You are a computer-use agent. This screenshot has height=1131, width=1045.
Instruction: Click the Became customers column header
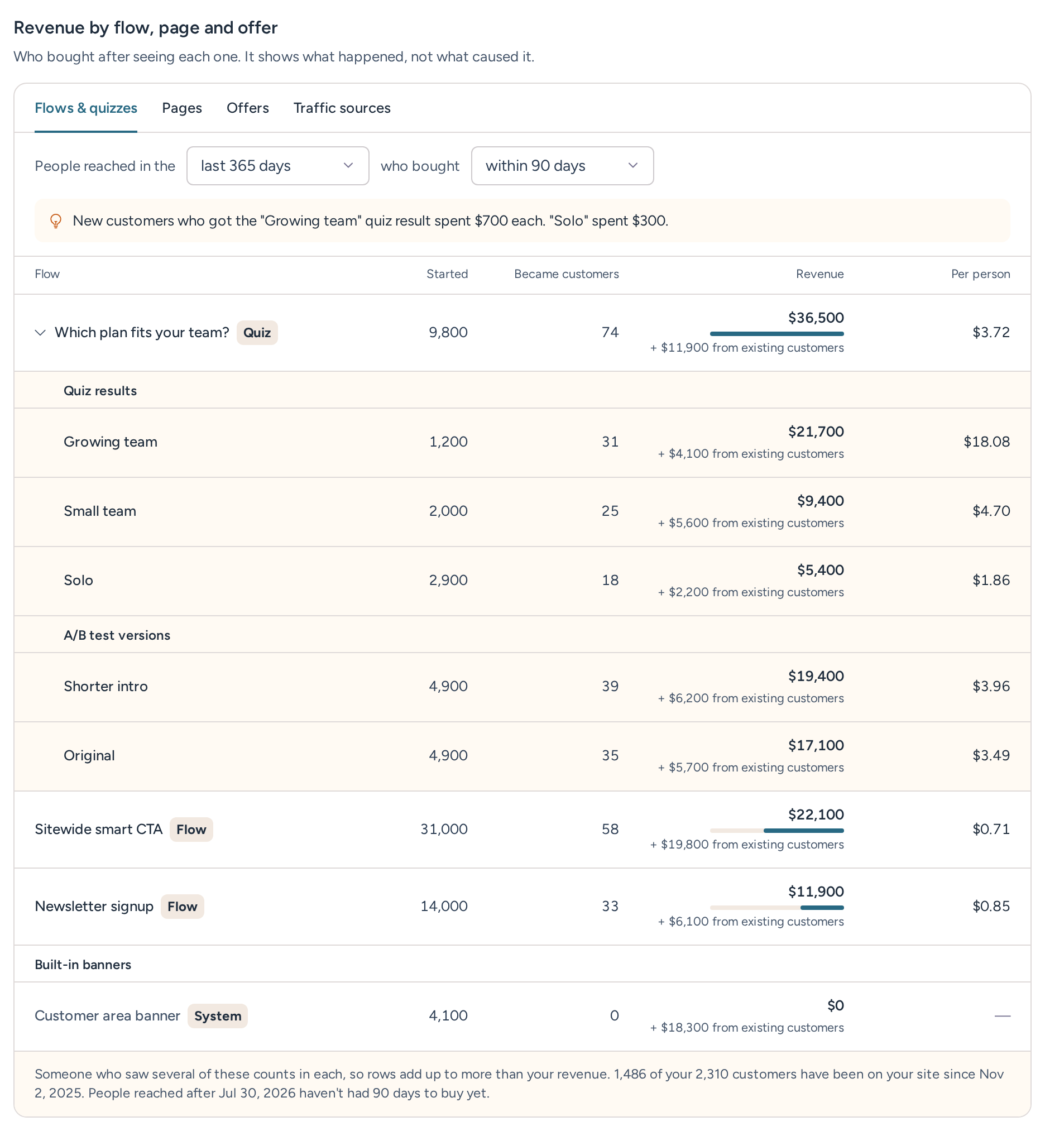click(x=566, y=274)
